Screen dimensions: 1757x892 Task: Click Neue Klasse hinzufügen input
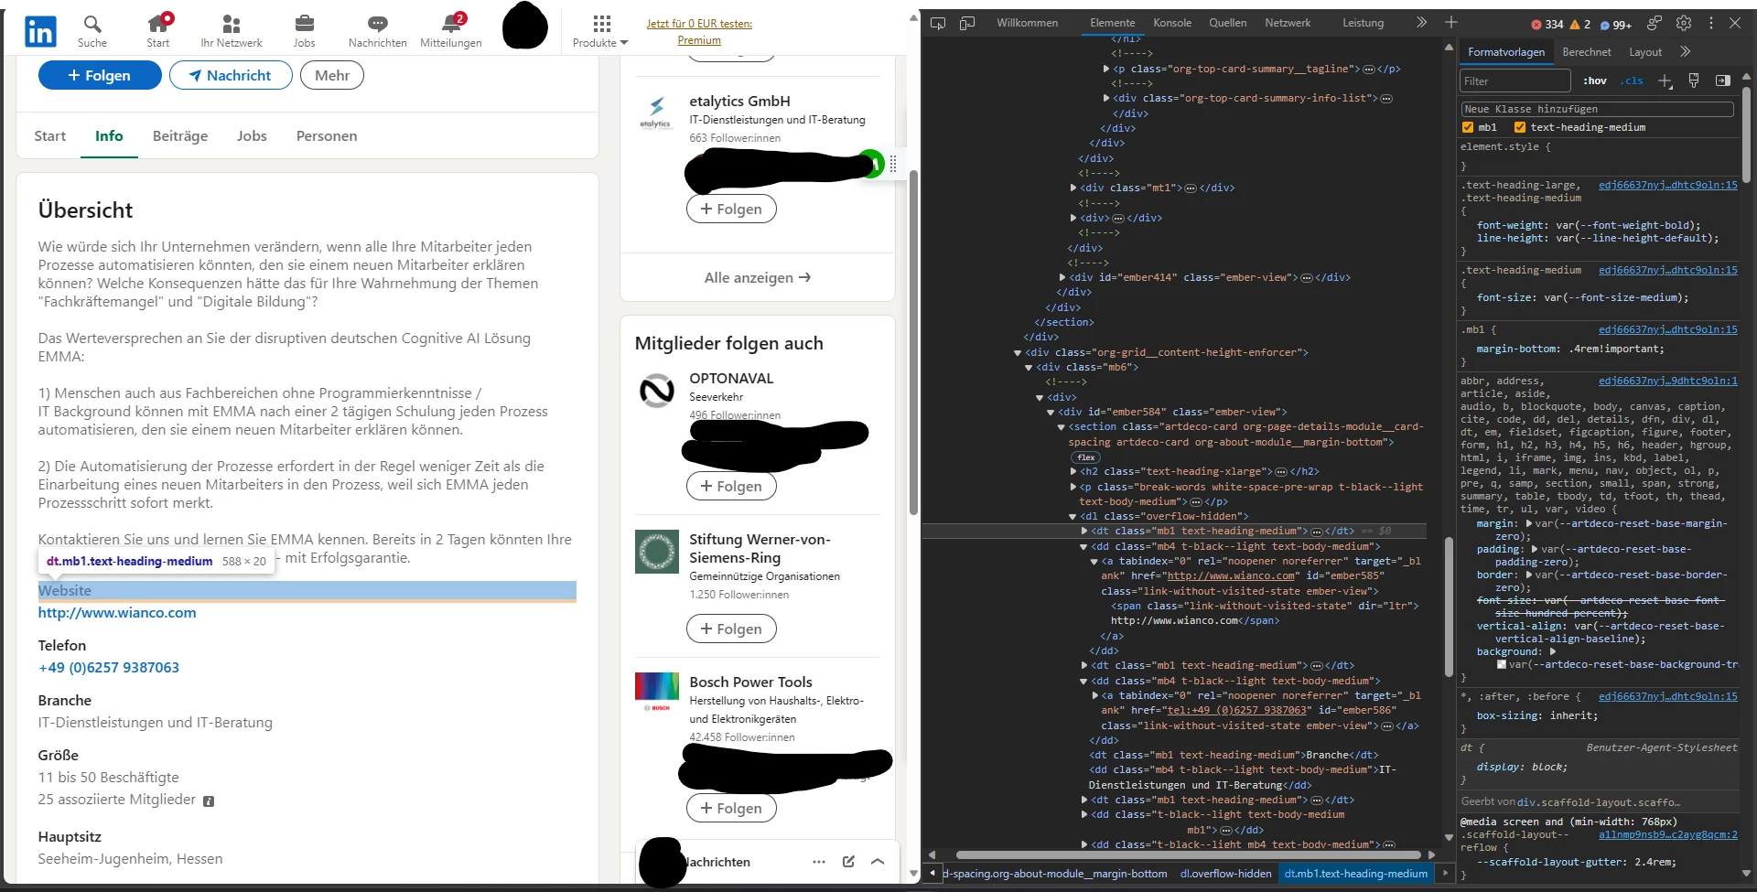click(1597, 109)
